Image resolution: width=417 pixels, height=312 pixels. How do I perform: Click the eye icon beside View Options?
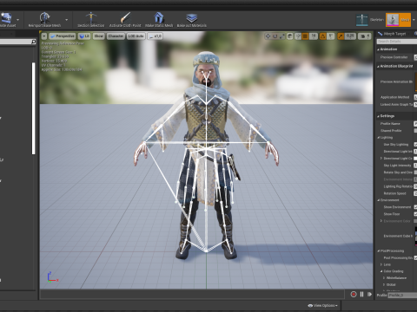(x=310, y=305)
